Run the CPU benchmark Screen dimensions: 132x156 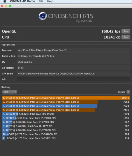point(126,37)
